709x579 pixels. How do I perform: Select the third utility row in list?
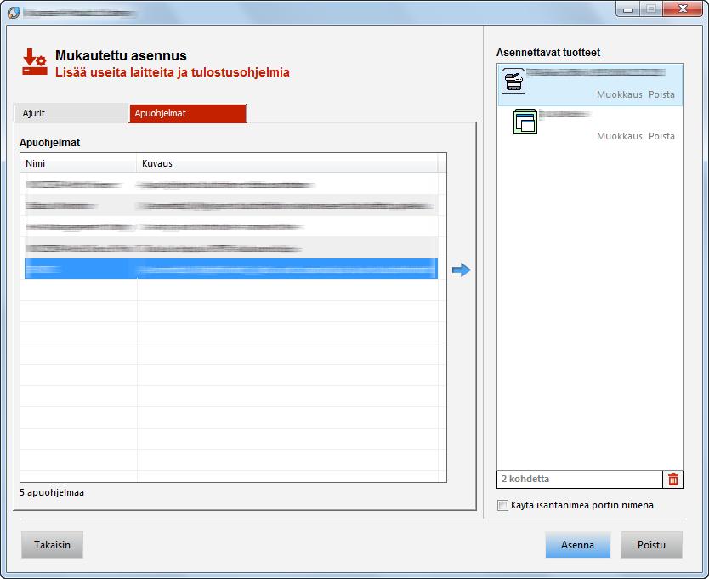(x=230, y=227)
